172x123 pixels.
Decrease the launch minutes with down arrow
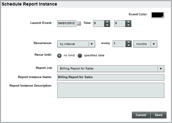[x=128, y=25]
